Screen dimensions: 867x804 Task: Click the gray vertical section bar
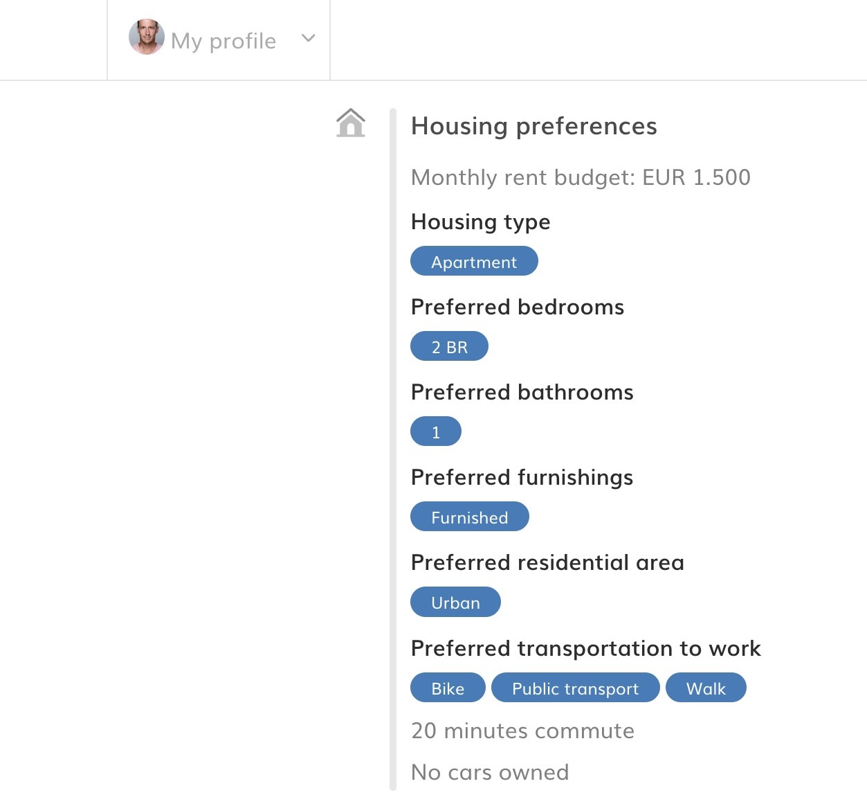(393, 449)
